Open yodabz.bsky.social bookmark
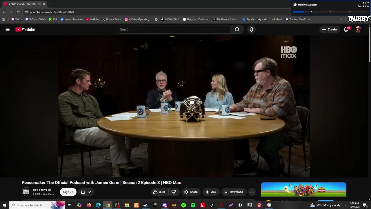Screen dimensions: 371x209 (x=255, y=19)
